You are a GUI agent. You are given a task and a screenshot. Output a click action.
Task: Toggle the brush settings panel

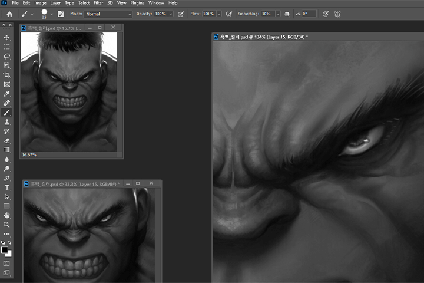pos(61,14)
